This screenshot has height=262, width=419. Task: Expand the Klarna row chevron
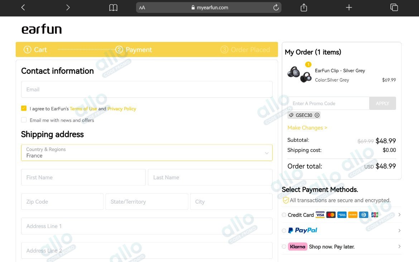click(399, 246)
